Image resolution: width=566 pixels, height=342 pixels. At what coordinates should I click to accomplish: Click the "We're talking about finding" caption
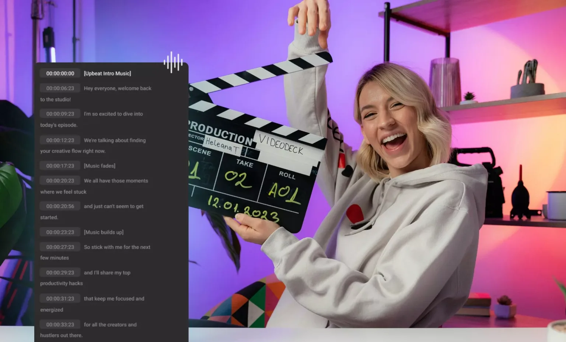[115, 140]
